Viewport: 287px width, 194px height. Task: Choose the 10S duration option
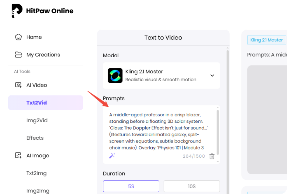pos(192,186)
